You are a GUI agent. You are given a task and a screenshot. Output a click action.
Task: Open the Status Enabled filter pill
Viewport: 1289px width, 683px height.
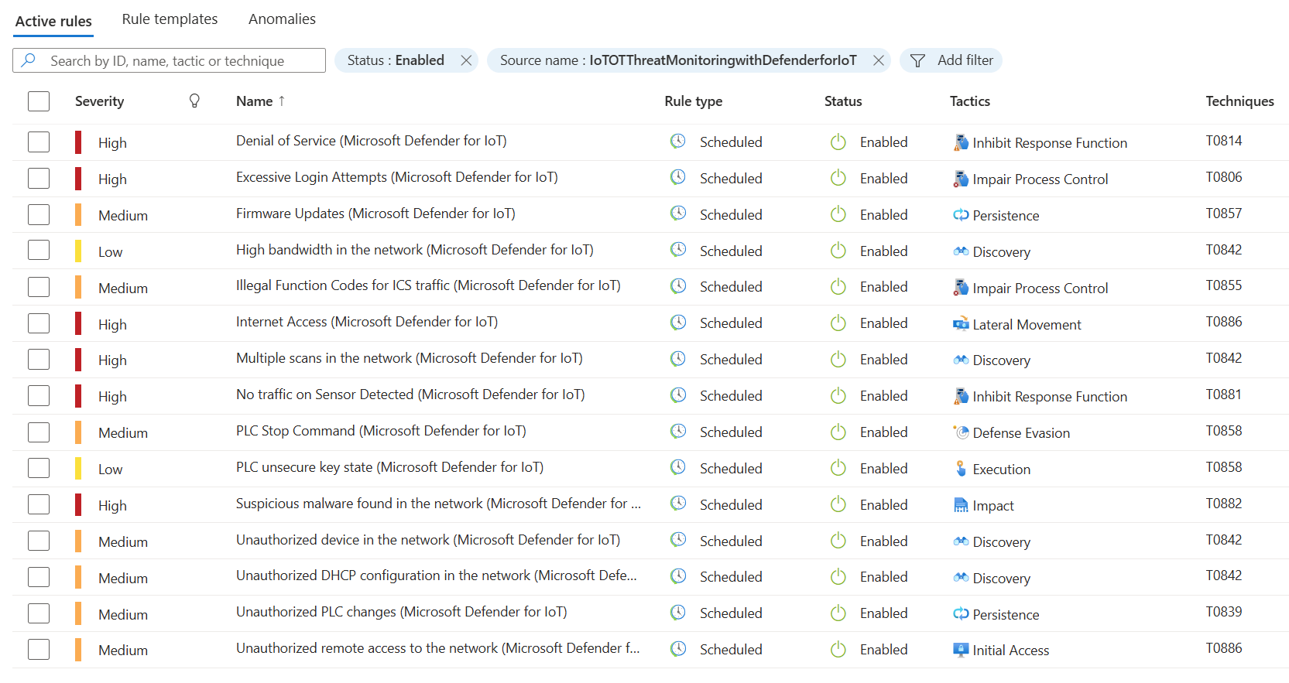[x=396, y=60]
